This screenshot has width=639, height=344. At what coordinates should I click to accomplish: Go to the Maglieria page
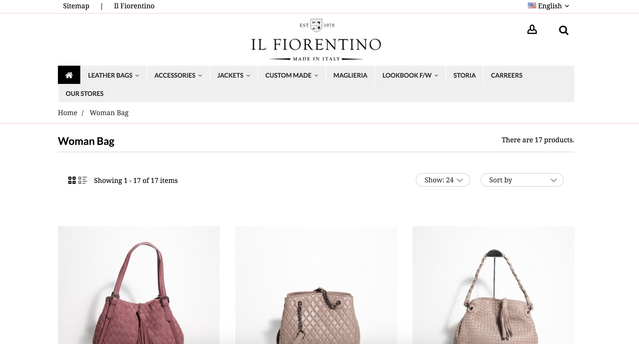[350, 75]
